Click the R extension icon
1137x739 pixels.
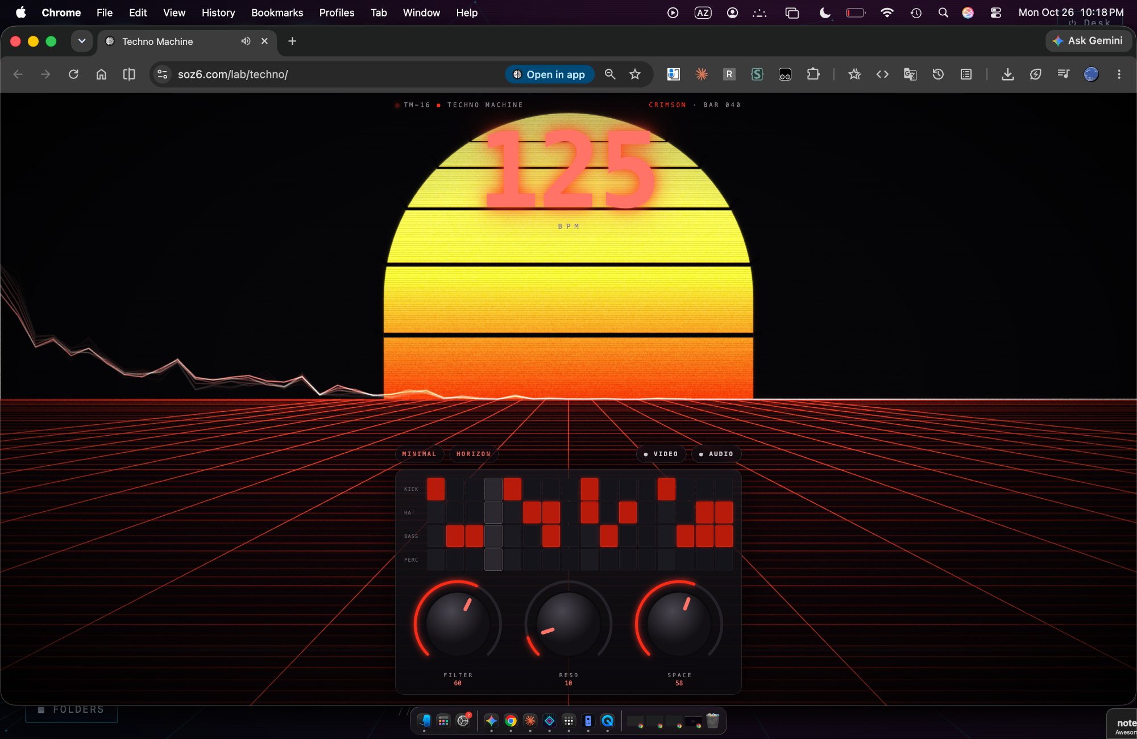tap(729, 74)
